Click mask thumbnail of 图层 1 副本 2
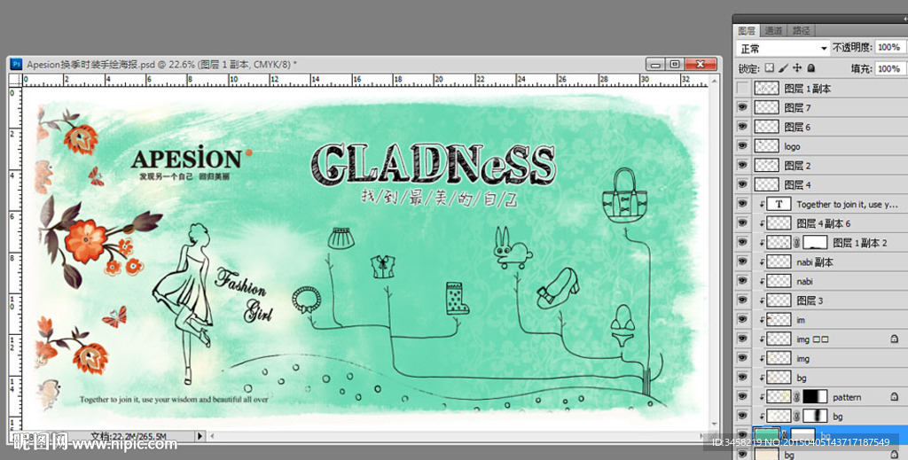The height and width of the screenshot is (460, 908). tap(815, 243)
